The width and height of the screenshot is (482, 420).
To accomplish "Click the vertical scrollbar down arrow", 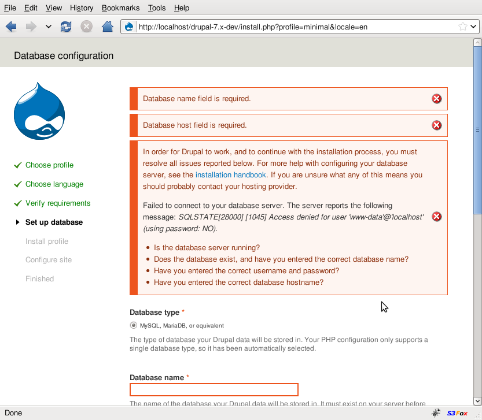I will pyautogui.click(x=477, y=401).
